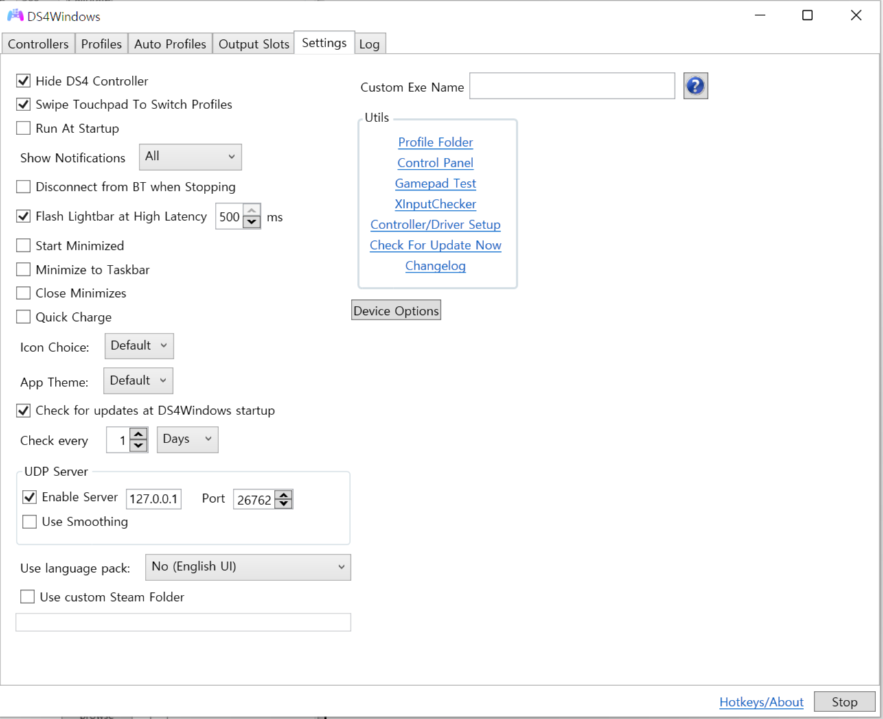883x719 pixels.
Task: Enable Close Minimizes checkbox
Action: (23, 293)
